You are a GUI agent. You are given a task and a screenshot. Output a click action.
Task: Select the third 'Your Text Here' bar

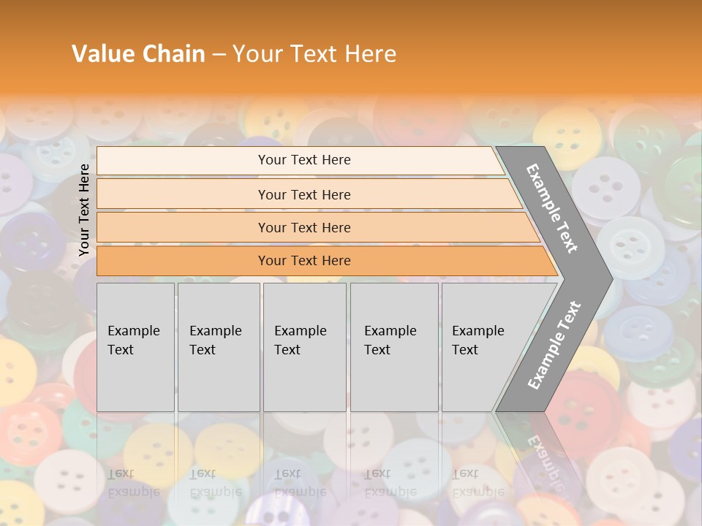318,227
